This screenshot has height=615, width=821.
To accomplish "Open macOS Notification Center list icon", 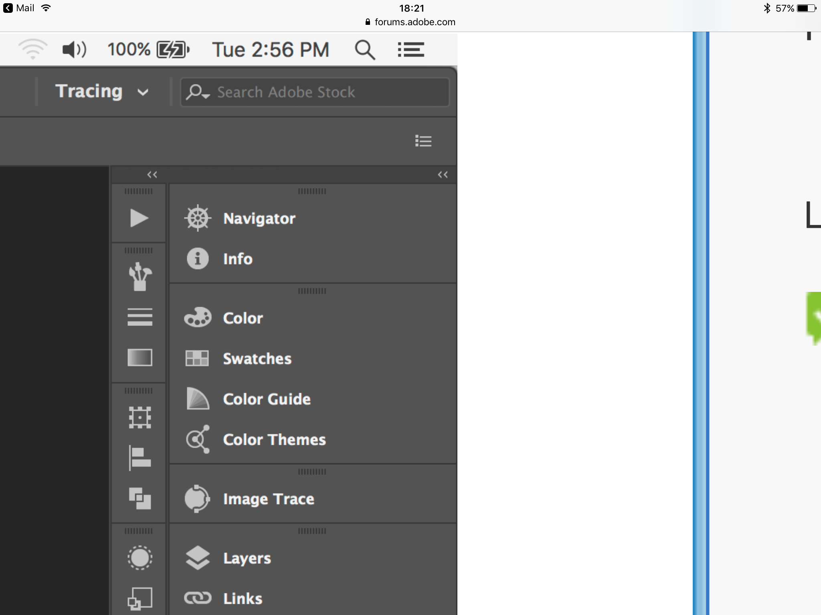I will point(410,49).
